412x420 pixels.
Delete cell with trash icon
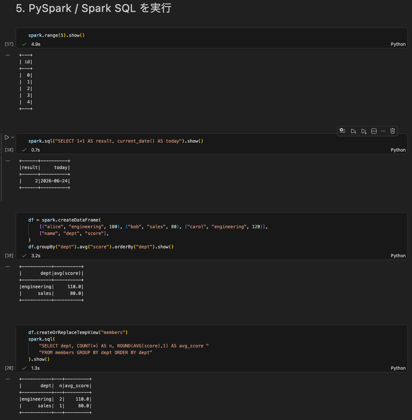pos(393,131)
